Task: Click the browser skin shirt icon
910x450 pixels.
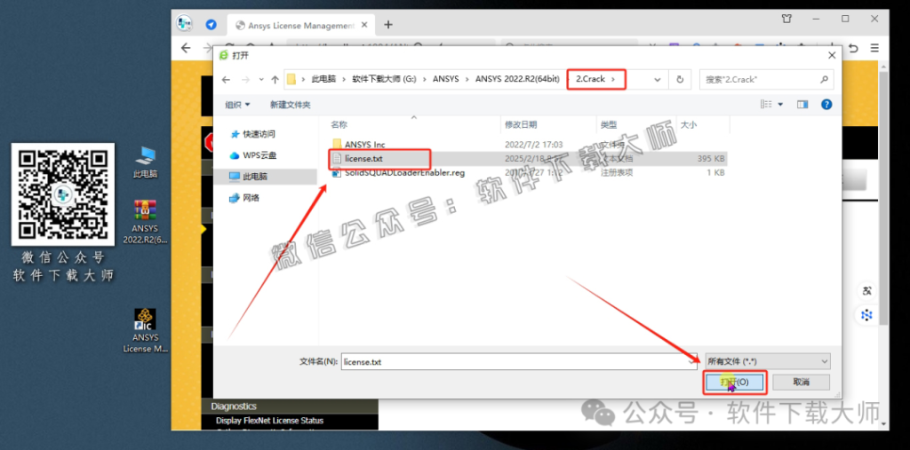Action: (786, 19)
